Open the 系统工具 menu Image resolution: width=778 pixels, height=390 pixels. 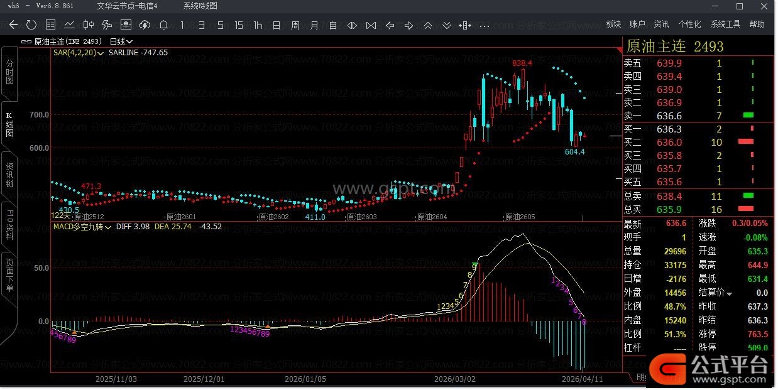tap(725, 24)
